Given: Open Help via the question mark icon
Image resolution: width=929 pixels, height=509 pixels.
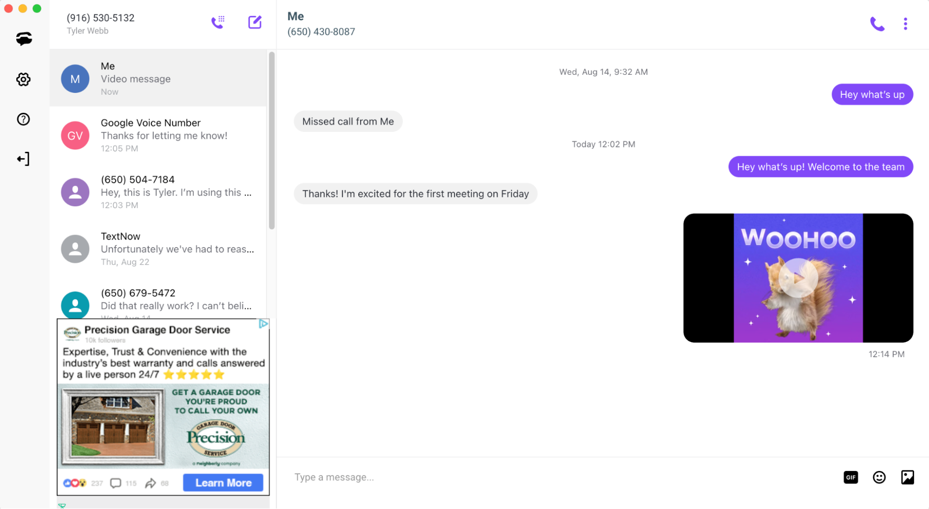Looking at the screenshot, I should (x=23, y=119).
